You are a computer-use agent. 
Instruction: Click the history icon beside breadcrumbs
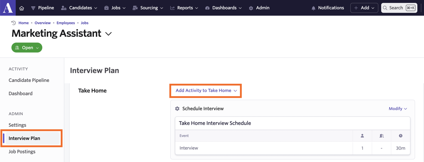[x=13, y=23]
